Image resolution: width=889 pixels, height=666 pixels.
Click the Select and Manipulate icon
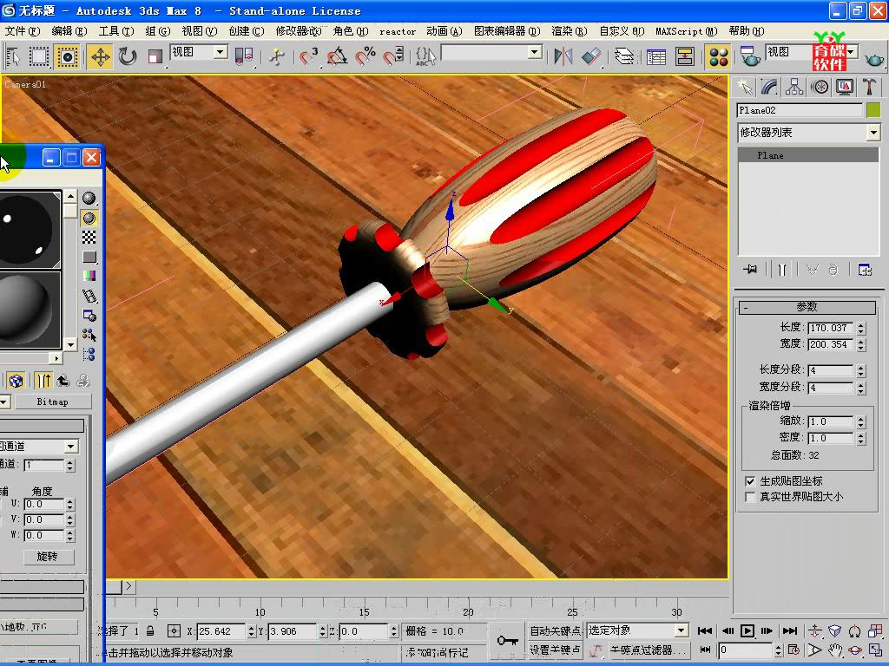(277, 56)
